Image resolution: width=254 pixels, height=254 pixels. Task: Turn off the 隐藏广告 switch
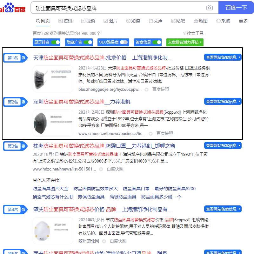pos(88,42)
